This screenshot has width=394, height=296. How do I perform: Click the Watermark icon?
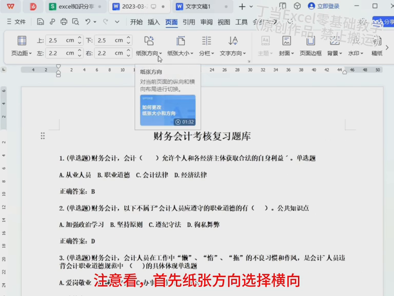pyautogui.click(x=356, y=41)
